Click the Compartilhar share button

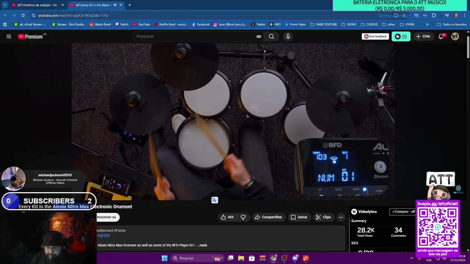click(268, 217)
